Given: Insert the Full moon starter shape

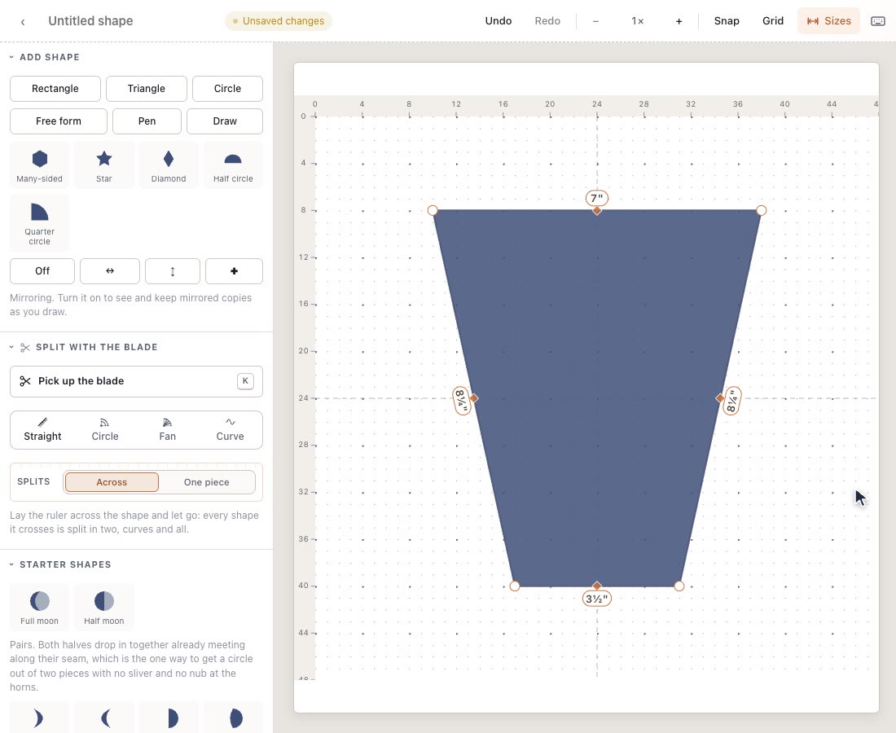Looking at the screenshot, I should point(39,608).
